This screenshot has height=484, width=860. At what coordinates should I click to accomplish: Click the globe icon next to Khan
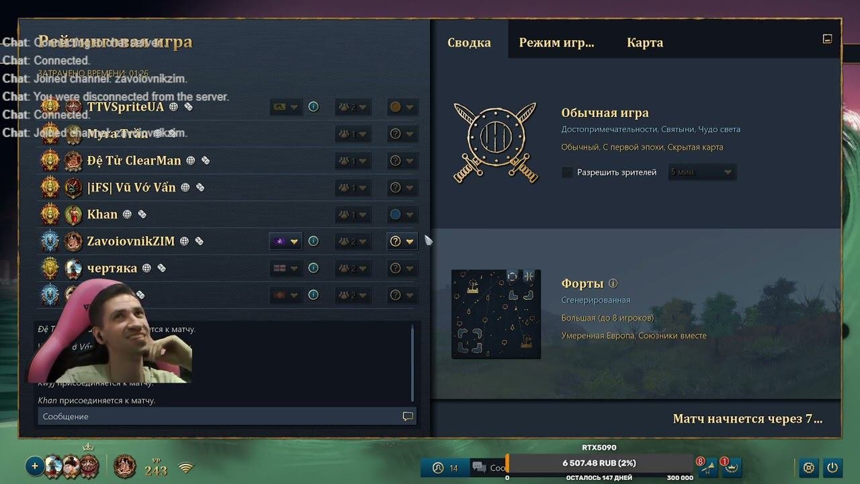pyautogui.click(x=127, y=214)
